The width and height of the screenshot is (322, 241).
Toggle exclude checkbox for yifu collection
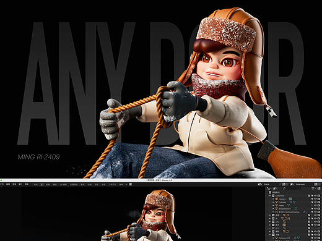[x=309, y=222]
